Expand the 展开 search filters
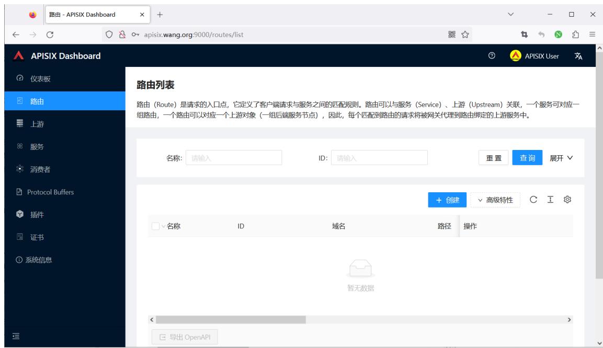This screenshot has width=603, height=348. point(561,158)
